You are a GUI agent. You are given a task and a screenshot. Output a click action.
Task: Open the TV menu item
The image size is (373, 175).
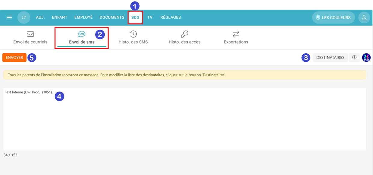tap(150, 17)
